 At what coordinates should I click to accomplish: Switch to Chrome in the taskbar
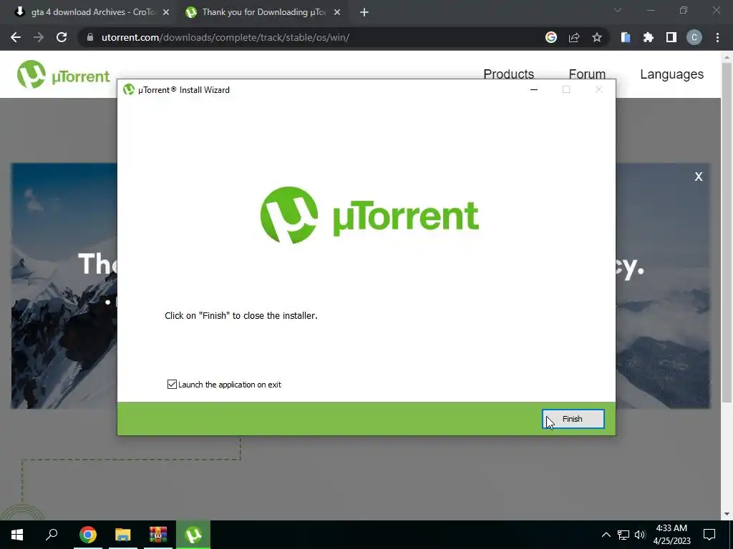(x=88, y=535)
